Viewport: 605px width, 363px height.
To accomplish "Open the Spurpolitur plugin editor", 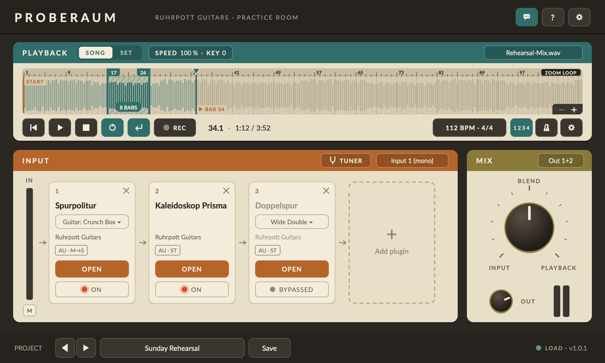I will [92, 269].
